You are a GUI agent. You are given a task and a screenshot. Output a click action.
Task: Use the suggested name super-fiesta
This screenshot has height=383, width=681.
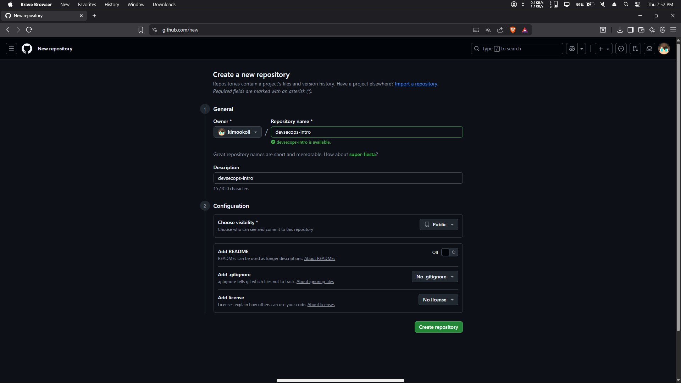click(x=362, y=154)
